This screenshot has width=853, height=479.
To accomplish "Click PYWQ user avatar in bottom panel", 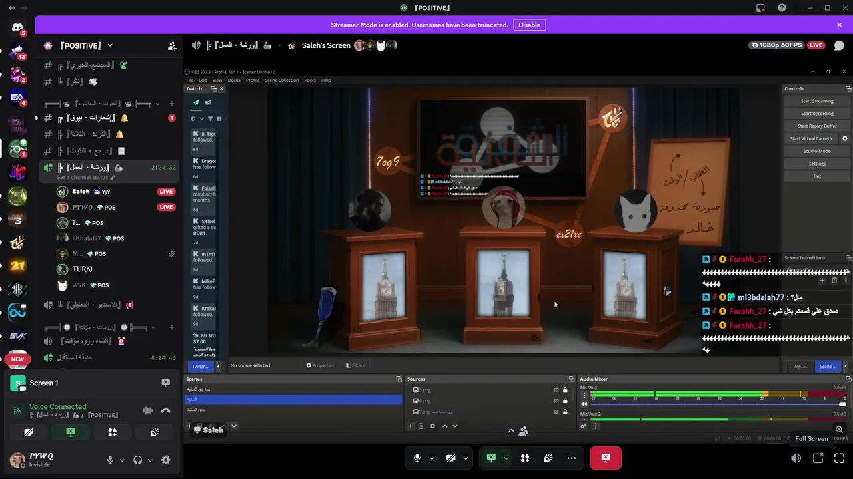I will (18, 460).
